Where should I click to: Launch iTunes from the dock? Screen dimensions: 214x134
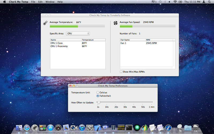pyautogui.click(x=82, y=128)
